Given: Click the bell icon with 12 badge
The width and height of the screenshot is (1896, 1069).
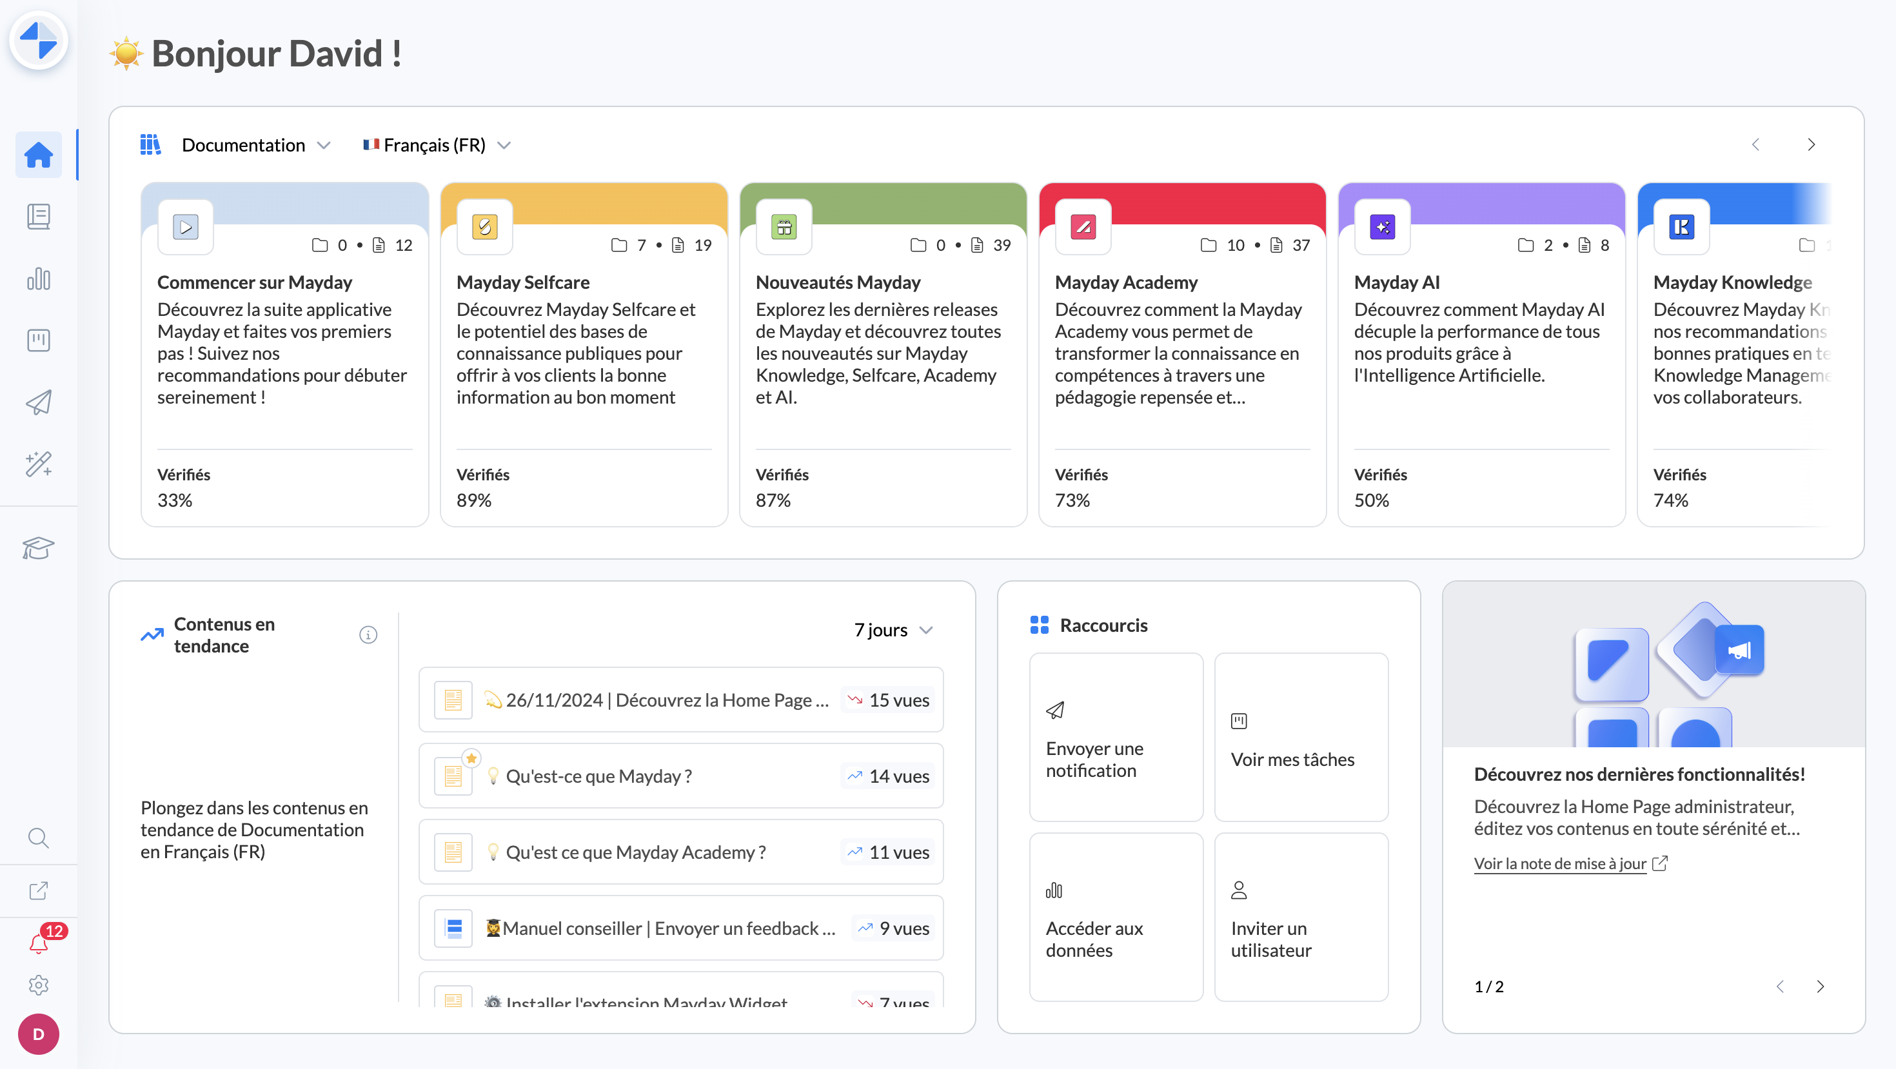Looking at the screenshot, I should [38, 943].
